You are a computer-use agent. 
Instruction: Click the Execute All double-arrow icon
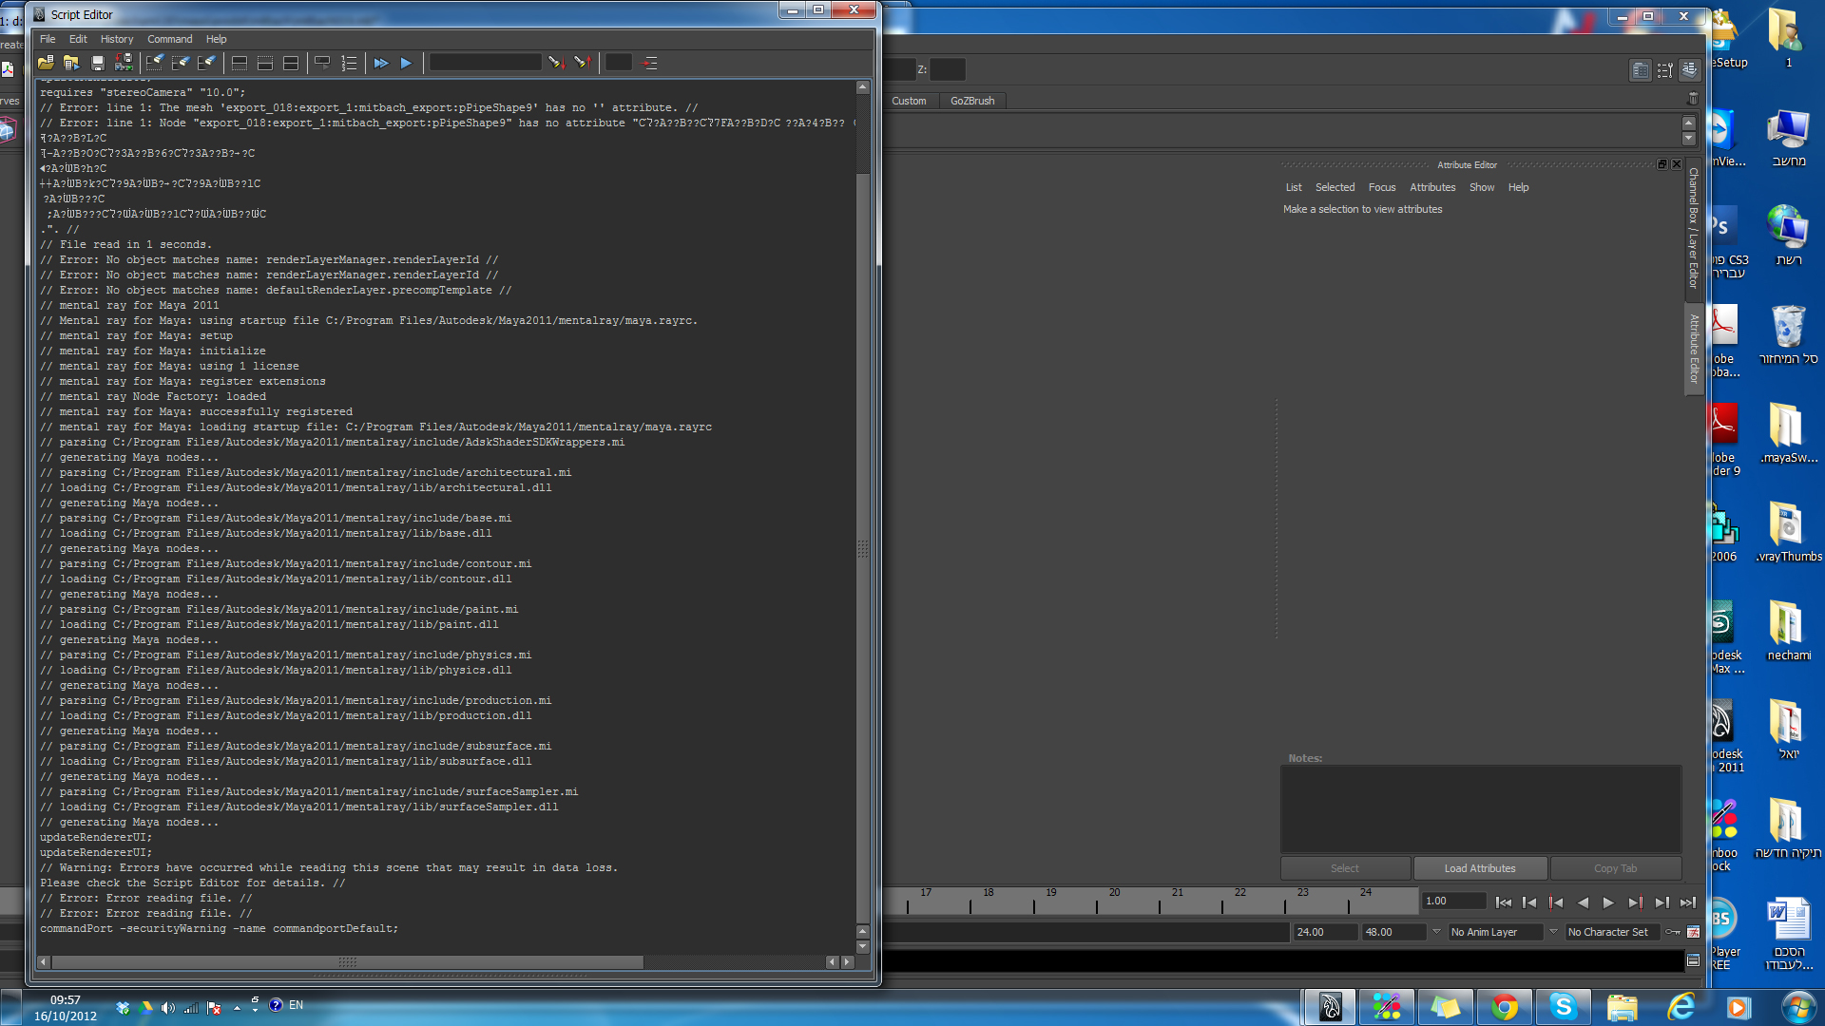pos(380,63)
